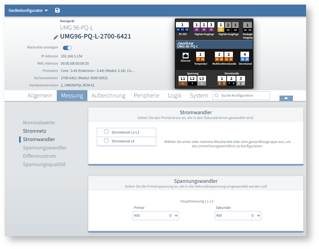Toggle the Rückseite anzeigen switch
This screenshot has height=249, width=319.
coord(67,48)
